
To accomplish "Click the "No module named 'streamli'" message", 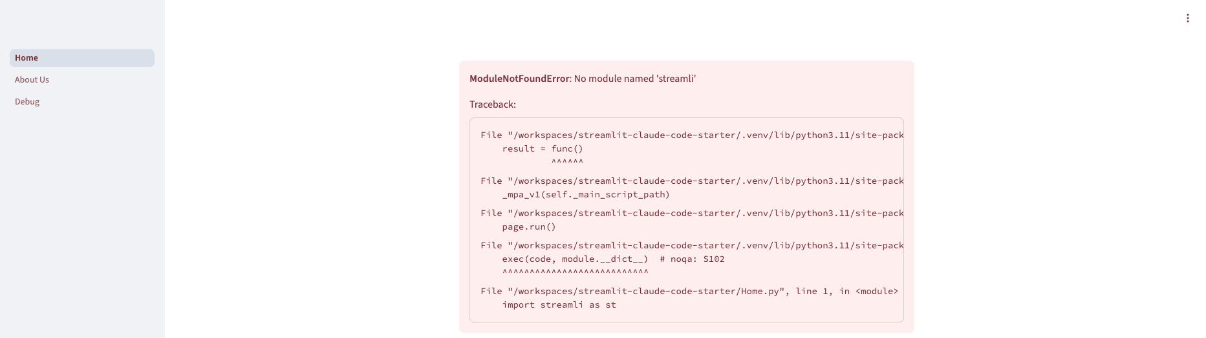I will point(634,79).
